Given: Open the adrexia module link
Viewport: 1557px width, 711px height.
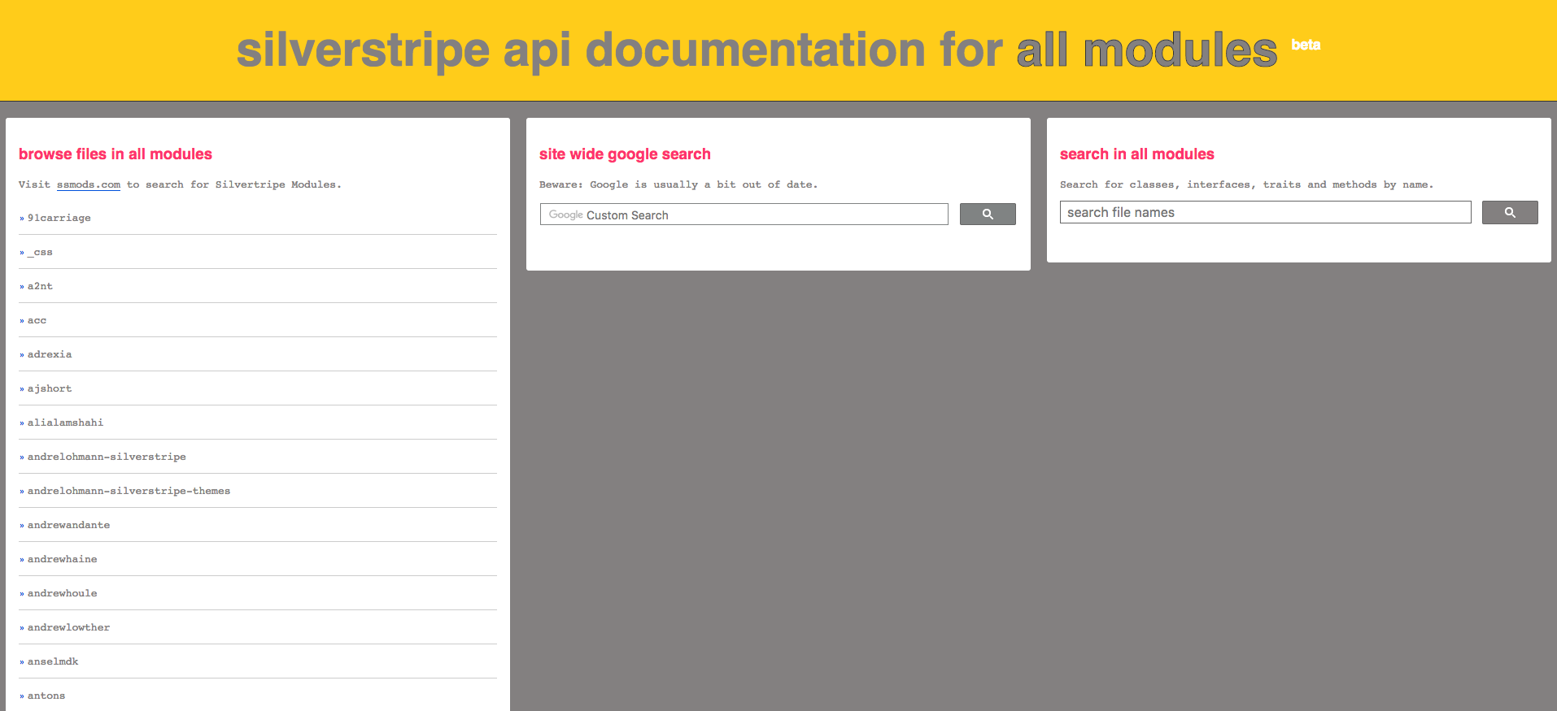Looking at the screenshot, I should (x=50, y=354).
